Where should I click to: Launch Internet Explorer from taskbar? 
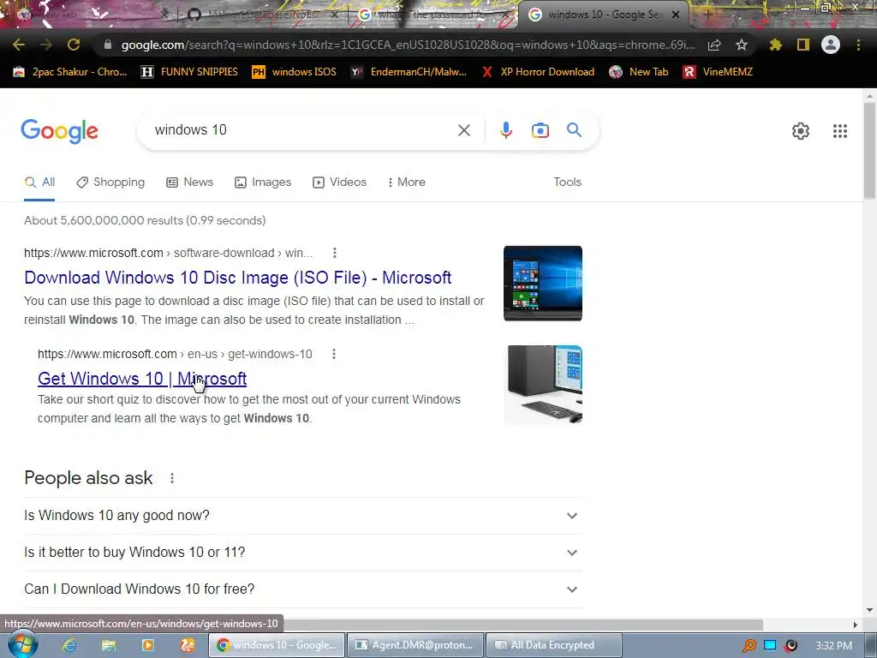pos(69,645)
